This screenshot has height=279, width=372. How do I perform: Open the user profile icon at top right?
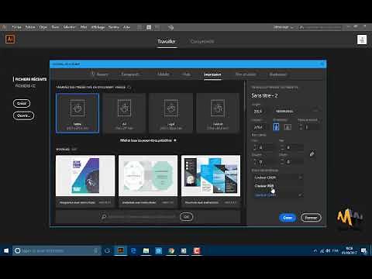[x=362, y=40]
